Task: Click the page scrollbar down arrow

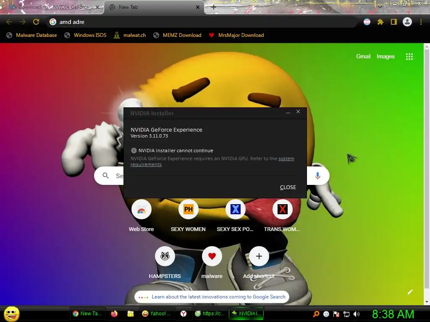Action: [427, 302]
